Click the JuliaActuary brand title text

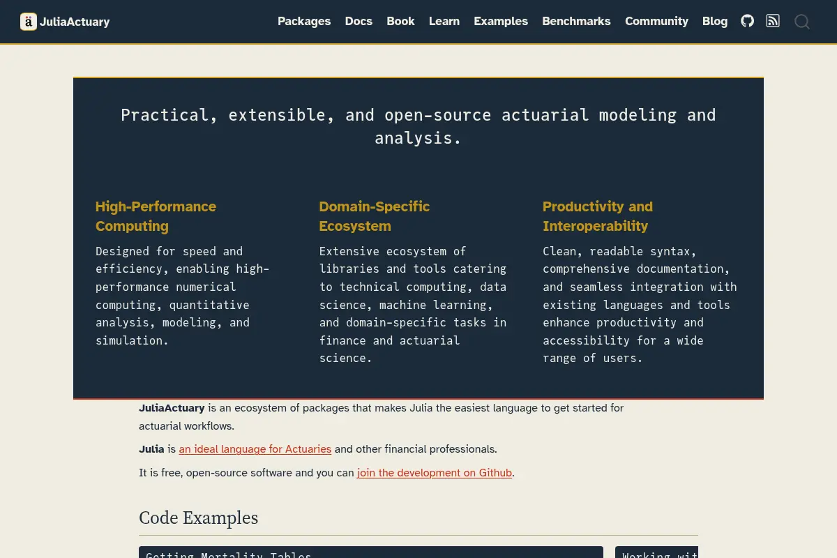[75, 22]
